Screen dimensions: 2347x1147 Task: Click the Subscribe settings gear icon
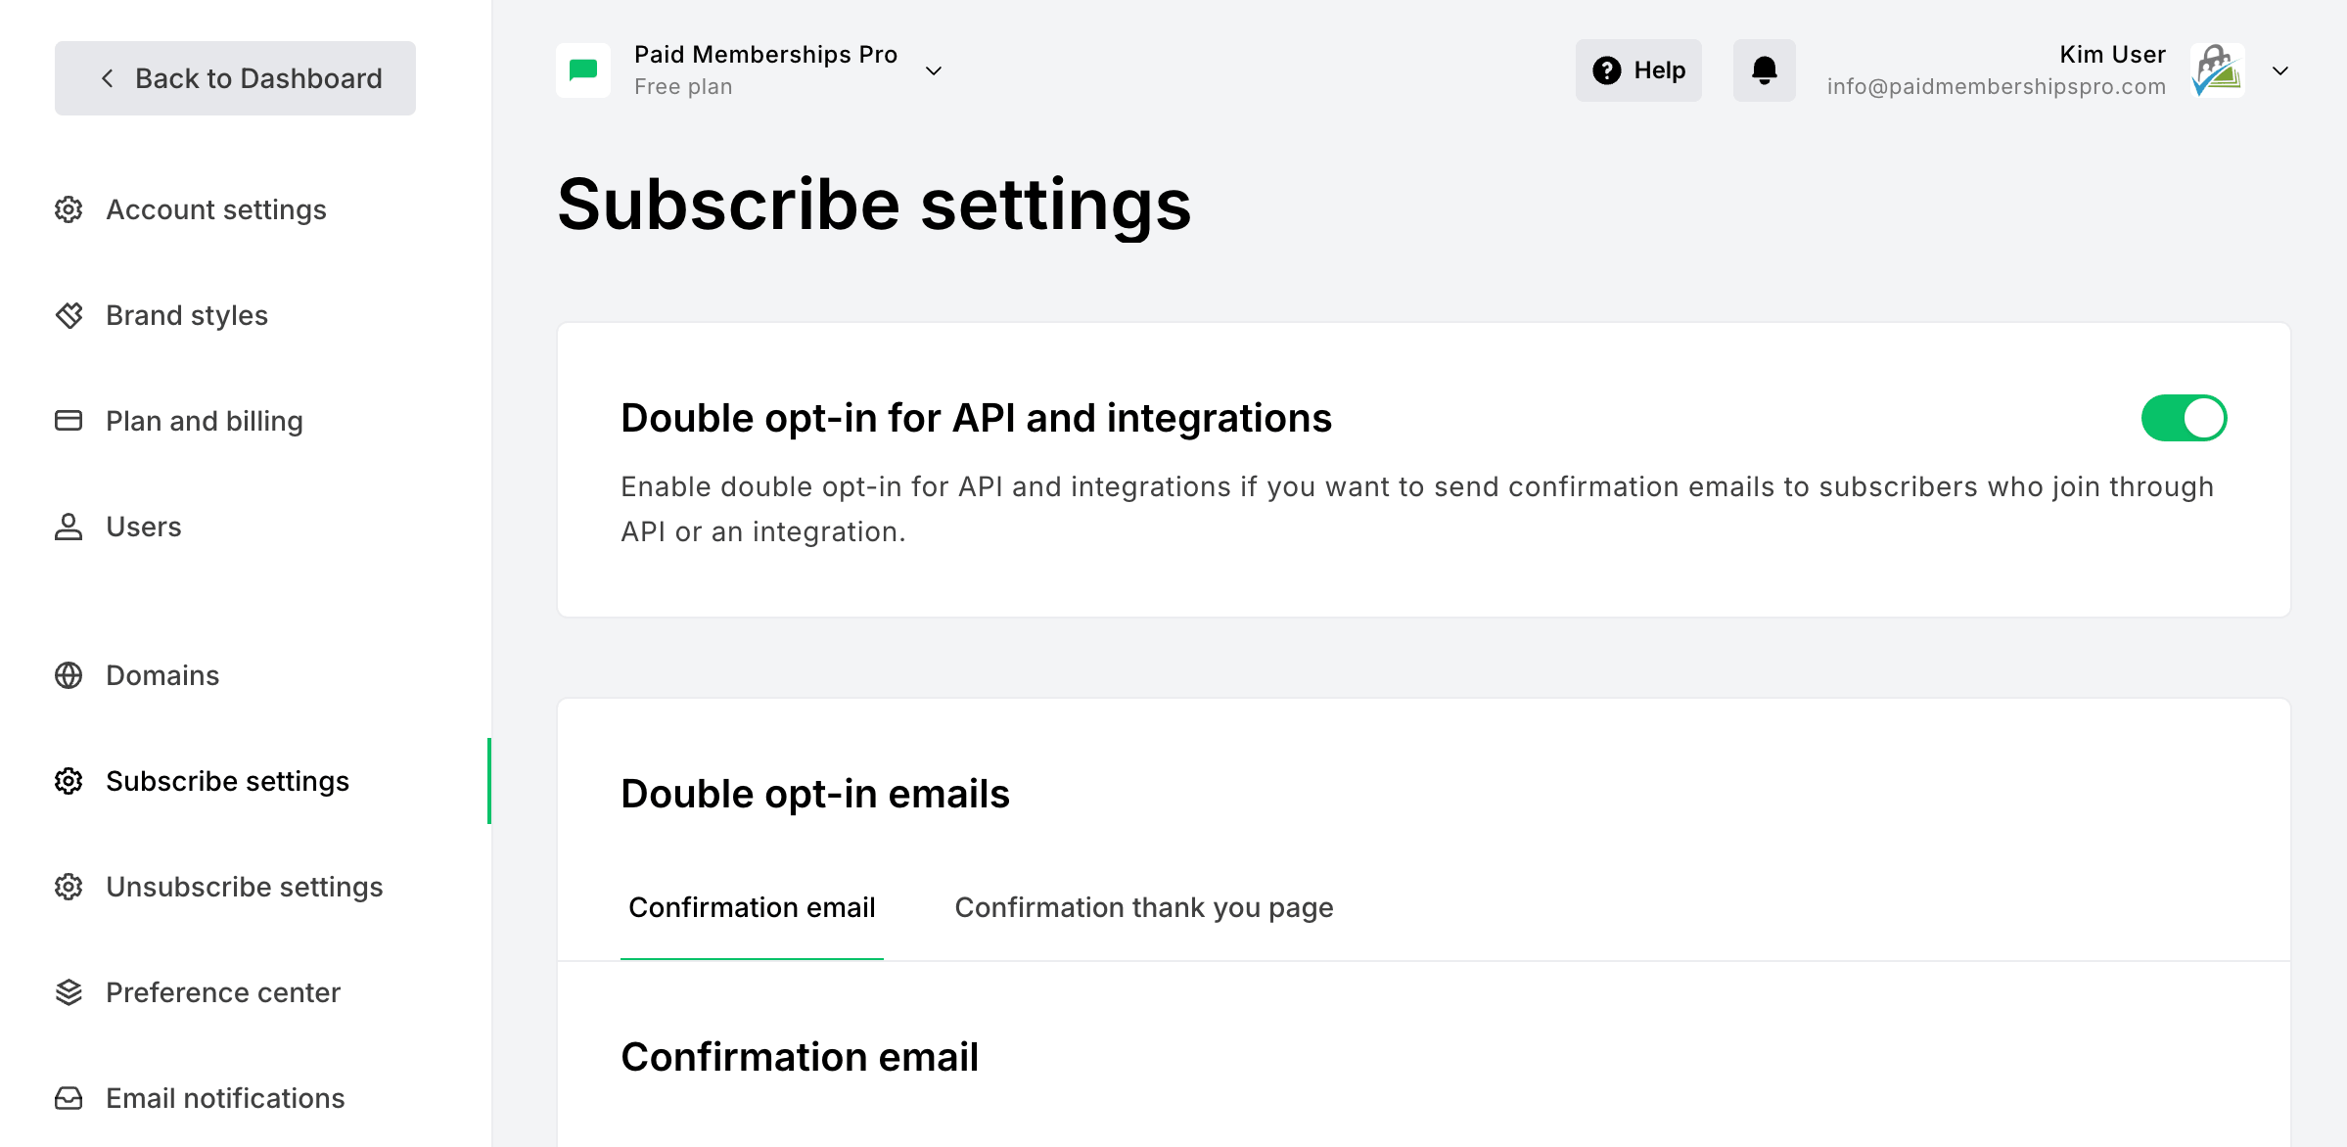tap(69, 781)
